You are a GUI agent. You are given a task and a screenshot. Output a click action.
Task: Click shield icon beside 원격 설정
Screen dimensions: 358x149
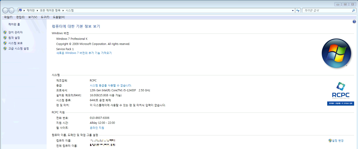click(x=5, y=38)
